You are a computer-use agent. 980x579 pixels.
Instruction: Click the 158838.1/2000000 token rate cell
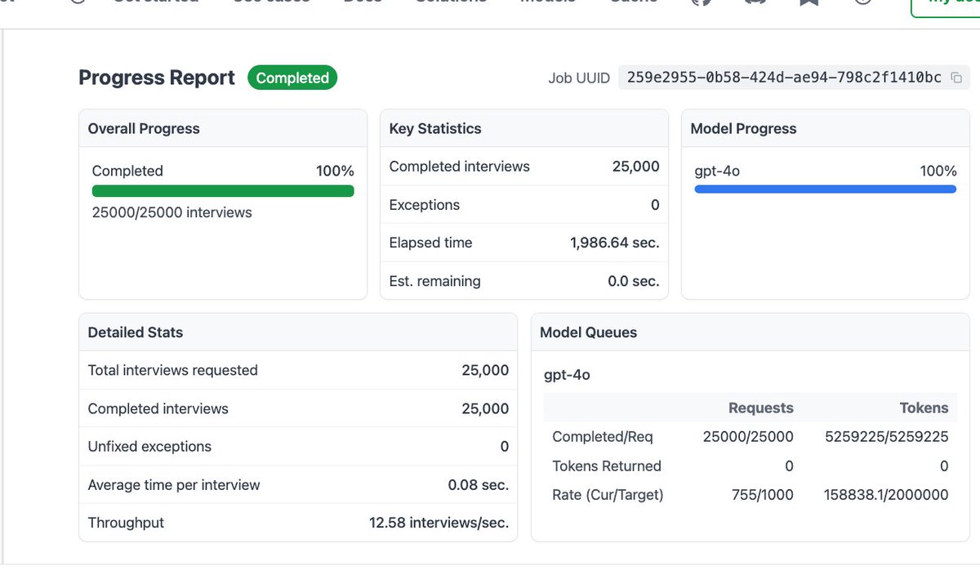887,494
